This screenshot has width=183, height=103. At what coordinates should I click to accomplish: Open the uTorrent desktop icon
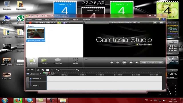click(20, 19)
